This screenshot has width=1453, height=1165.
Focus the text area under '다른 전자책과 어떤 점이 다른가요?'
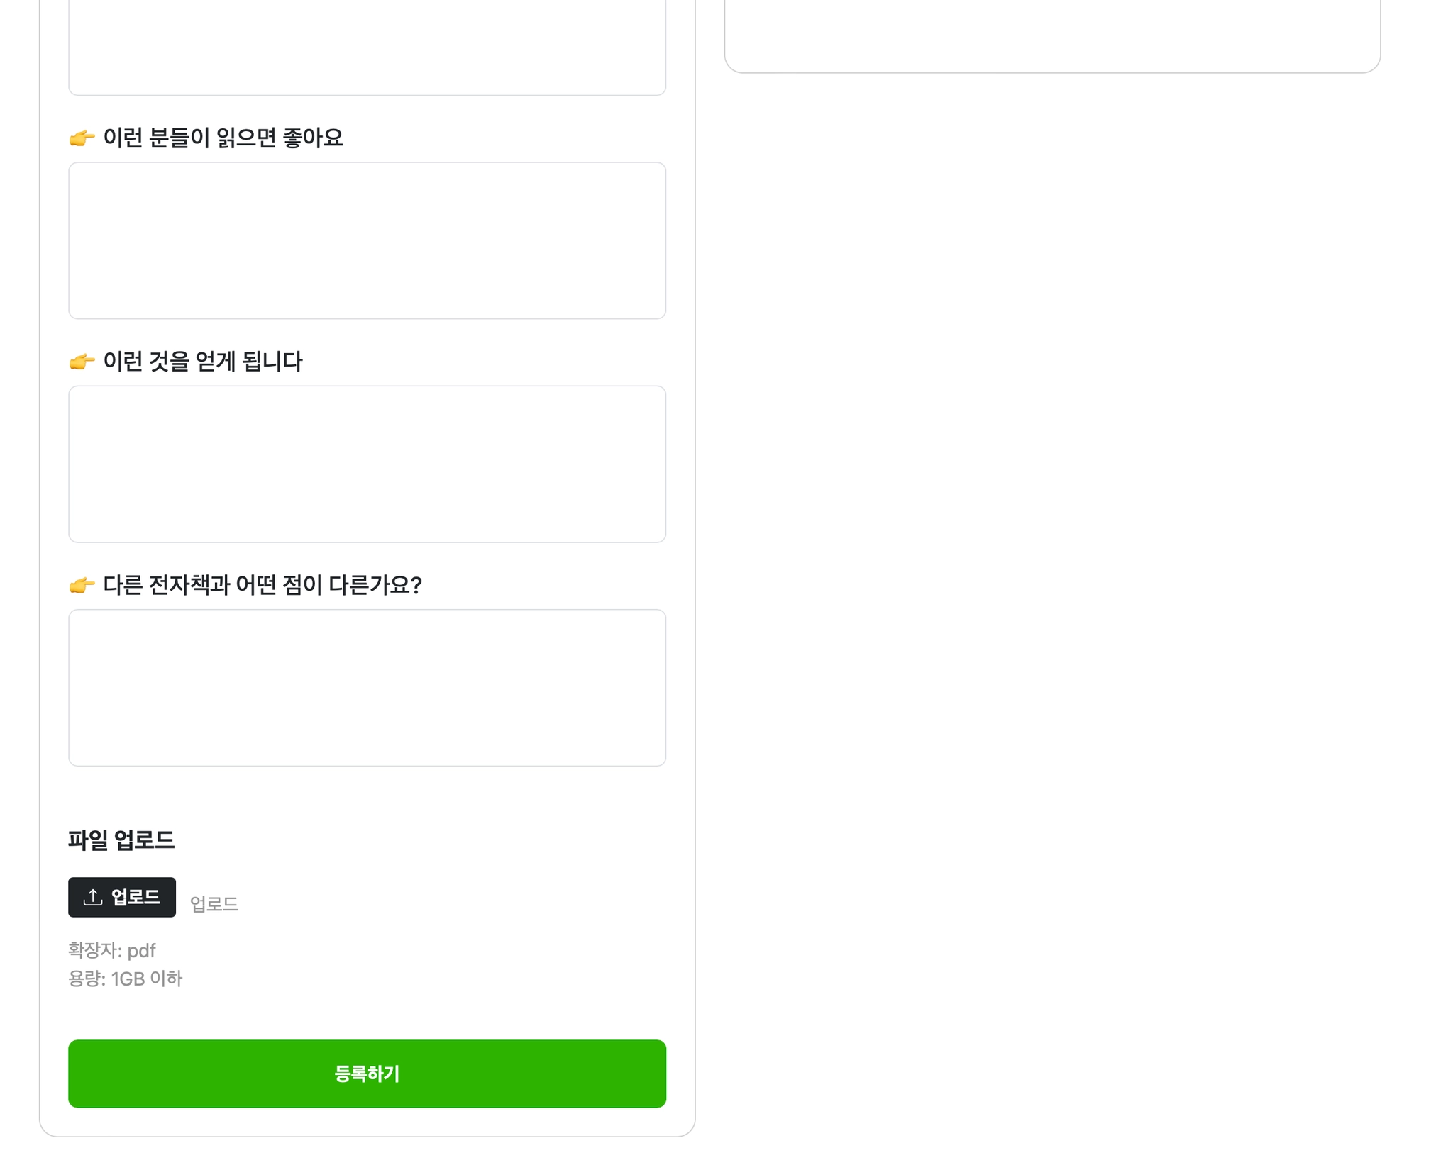[367, 687]
